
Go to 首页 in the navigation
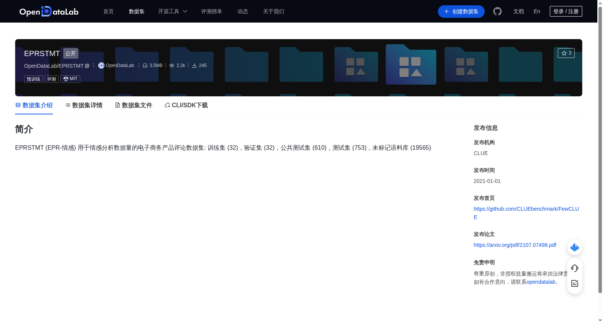[109, 11]
